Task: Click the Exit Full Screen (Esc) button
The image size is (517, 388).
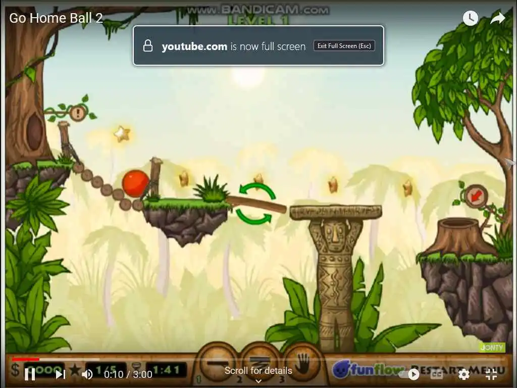Action: tap(344, 46)
